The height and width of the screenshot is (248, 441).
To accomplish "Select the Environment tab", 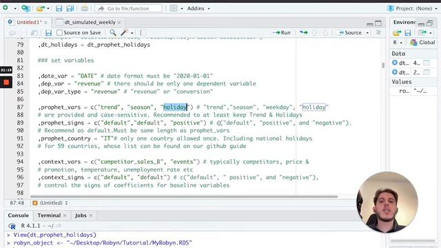I will (404, 22).
